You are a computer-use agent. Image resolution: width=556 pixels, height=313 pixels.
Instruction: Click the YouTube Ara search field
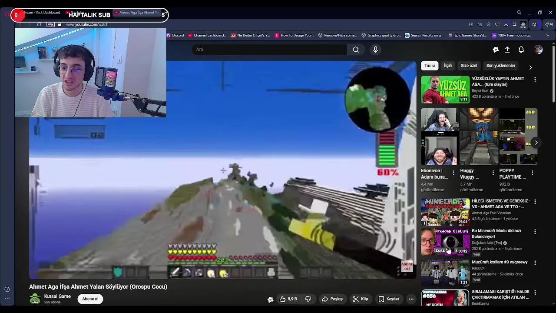click(269, 50)
